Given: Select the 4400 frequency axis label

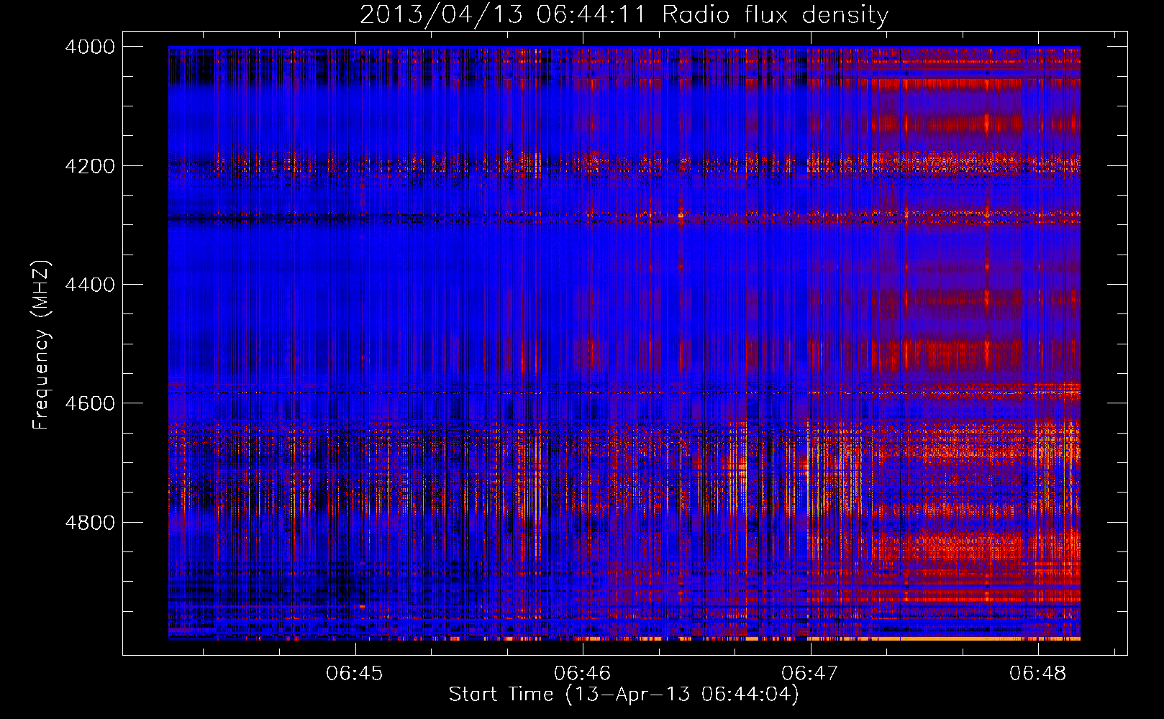Looking at the screenshot, I should click(90, 285).
